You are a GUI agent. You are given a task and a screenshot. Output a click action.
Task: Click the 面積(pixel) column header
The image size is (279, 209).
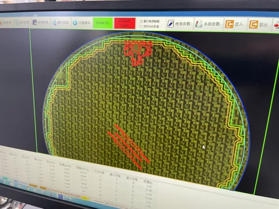[x=65, y=165]
